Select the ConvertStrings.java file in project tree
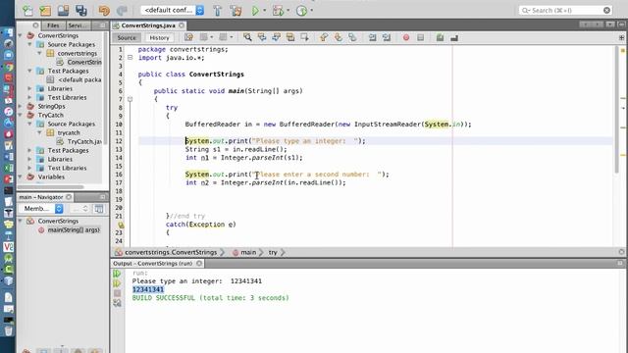The image size is (628, 353). [x=84, y=62]
